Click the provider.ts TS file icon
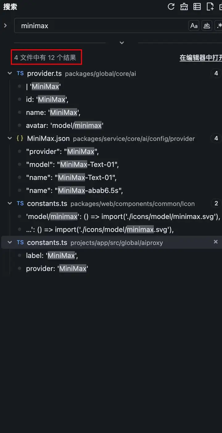The width and height of the screenshot is (222, 433). (20, 73)
